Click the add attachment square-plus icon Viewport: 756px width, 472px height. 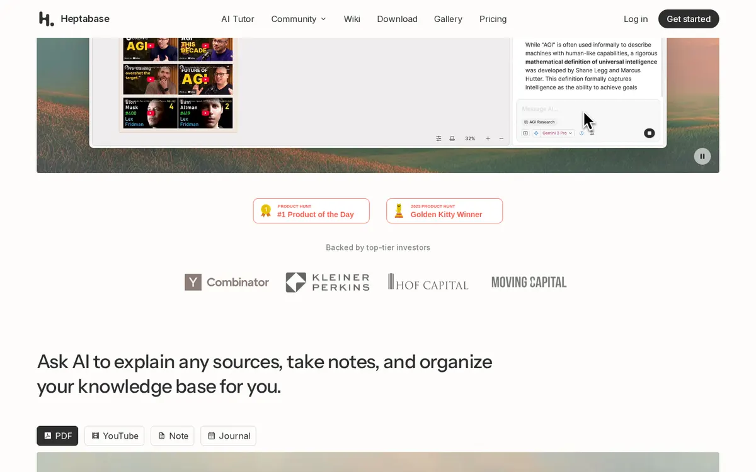tap(525, 133)
